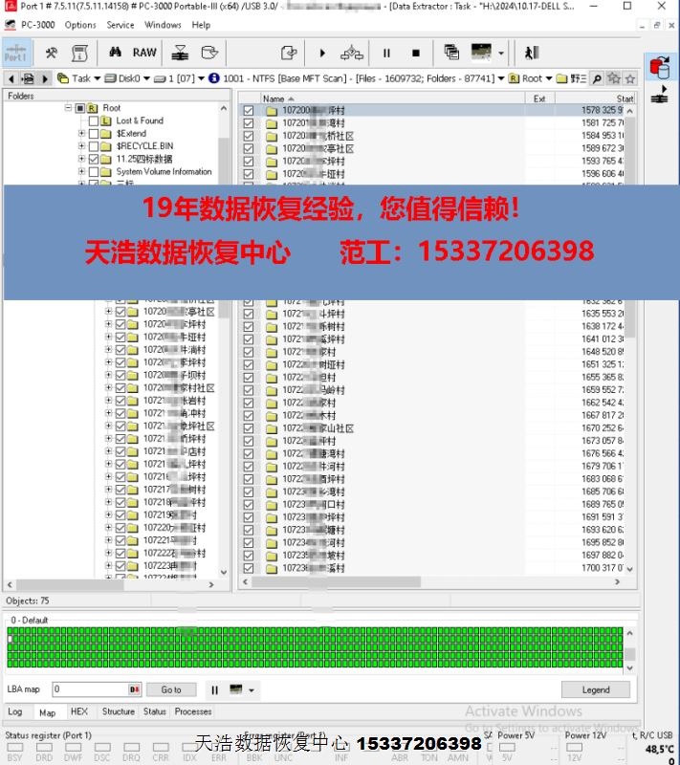Click the magnifier icon in path bar

pyautogui.click(x=597, y=78)
